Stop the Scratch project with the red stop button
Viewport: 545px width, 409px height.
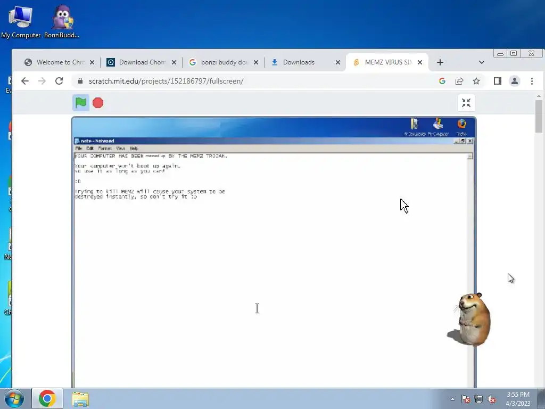pyautogui.click(x=98, y=103)
